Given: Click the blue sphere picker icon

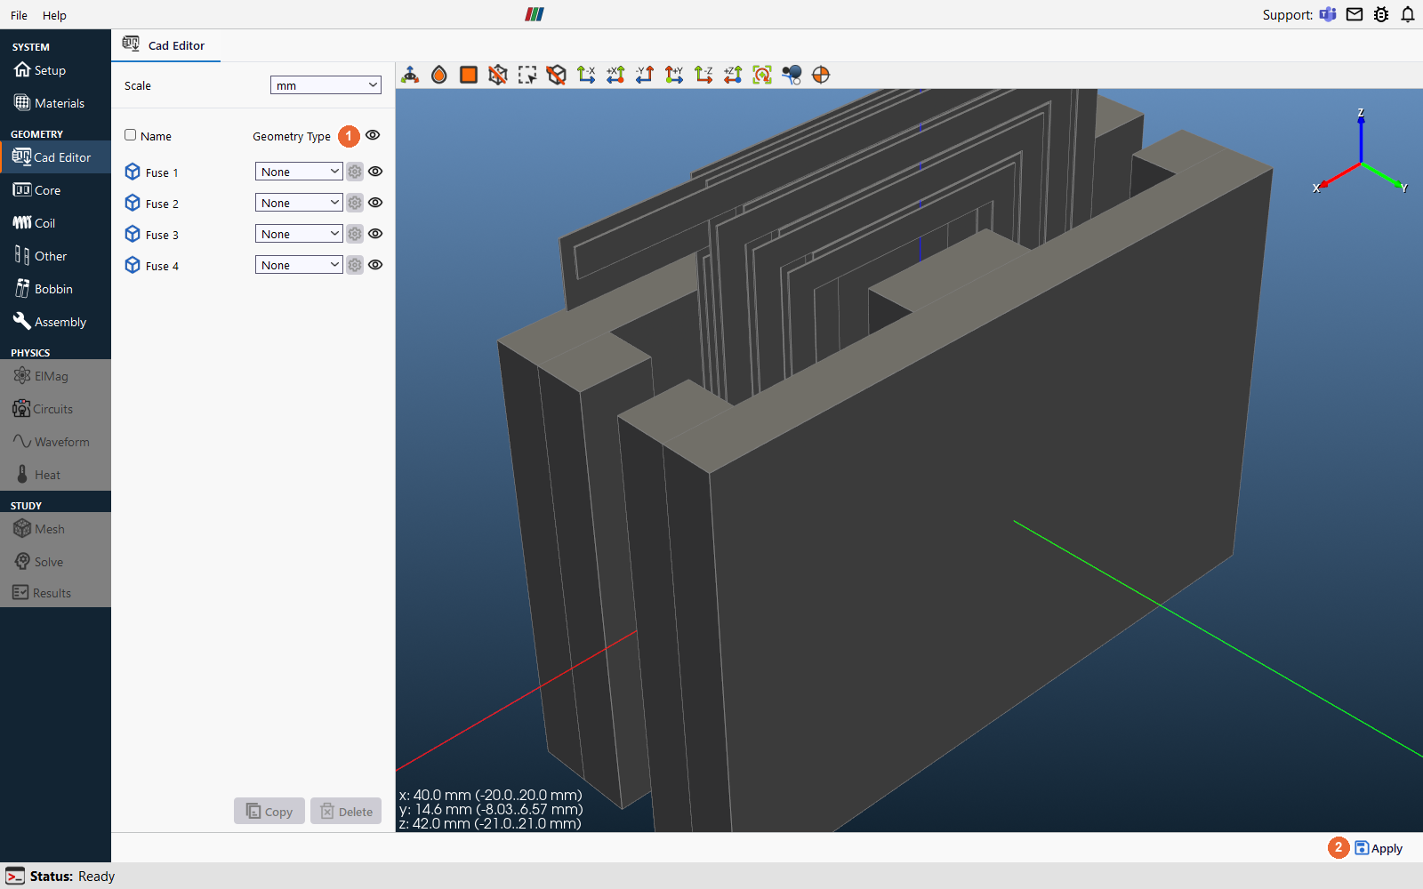Looking at the screenshot, I should coord(792,75).
